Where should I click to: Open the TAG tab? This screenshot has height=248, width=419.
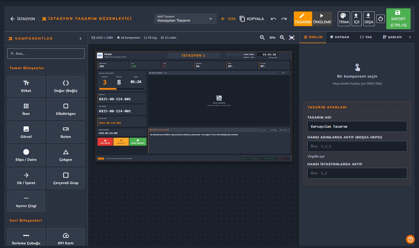(x=366, y=37)
